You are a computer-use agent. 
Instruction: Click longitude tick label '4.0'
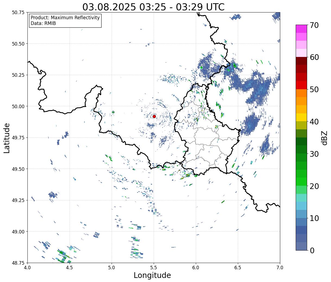[x=27, y=268]
